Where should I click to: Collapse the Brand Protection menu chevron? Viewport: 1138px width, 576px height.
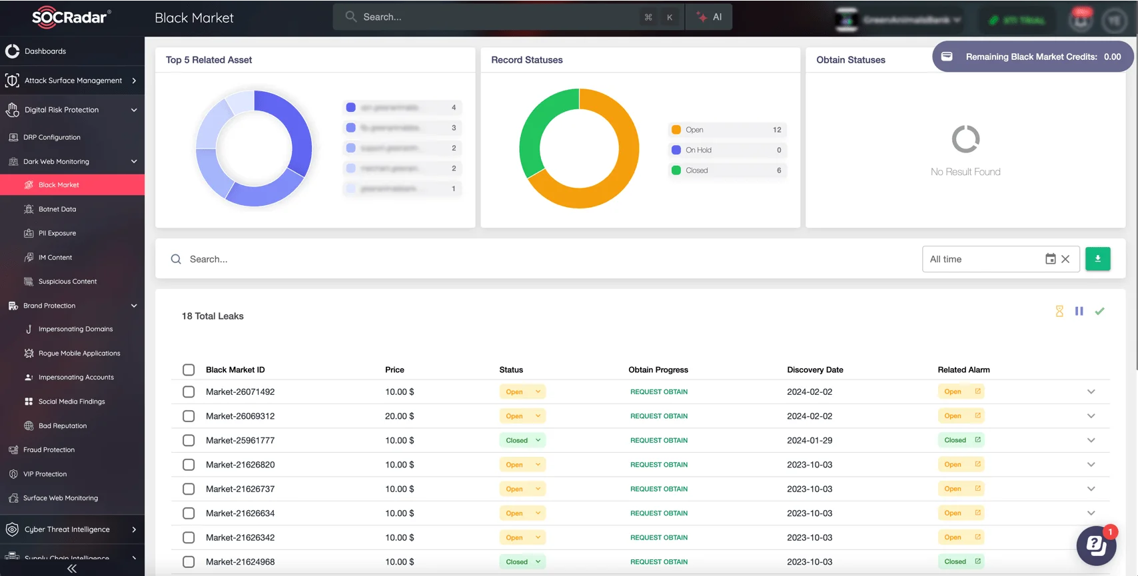coord(134,306)
